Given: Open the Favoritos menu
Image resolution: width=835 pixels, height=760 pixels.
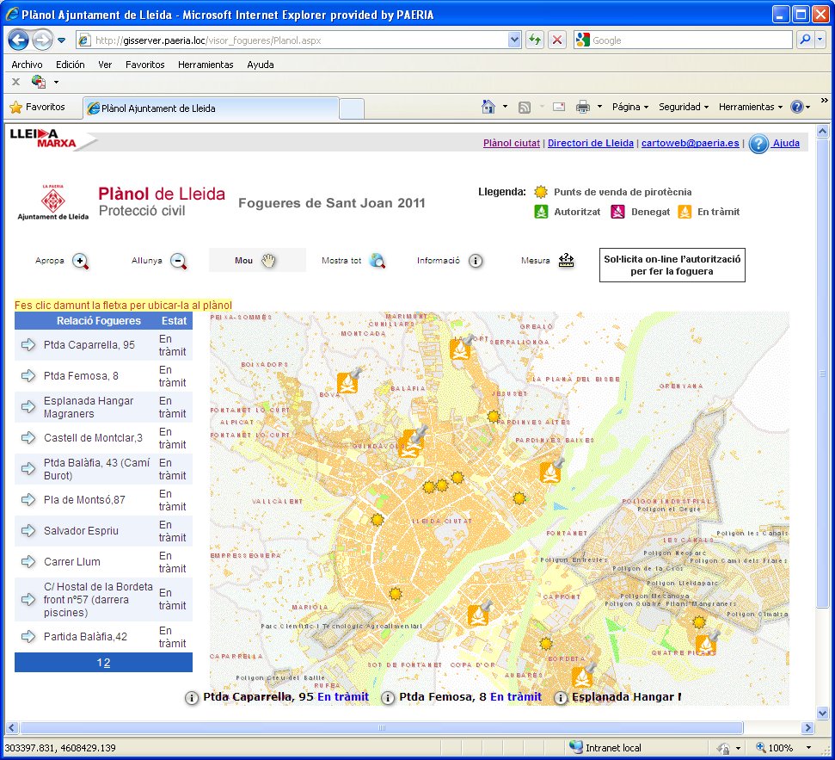Looking at the screenshot, I should click(144, 65).
